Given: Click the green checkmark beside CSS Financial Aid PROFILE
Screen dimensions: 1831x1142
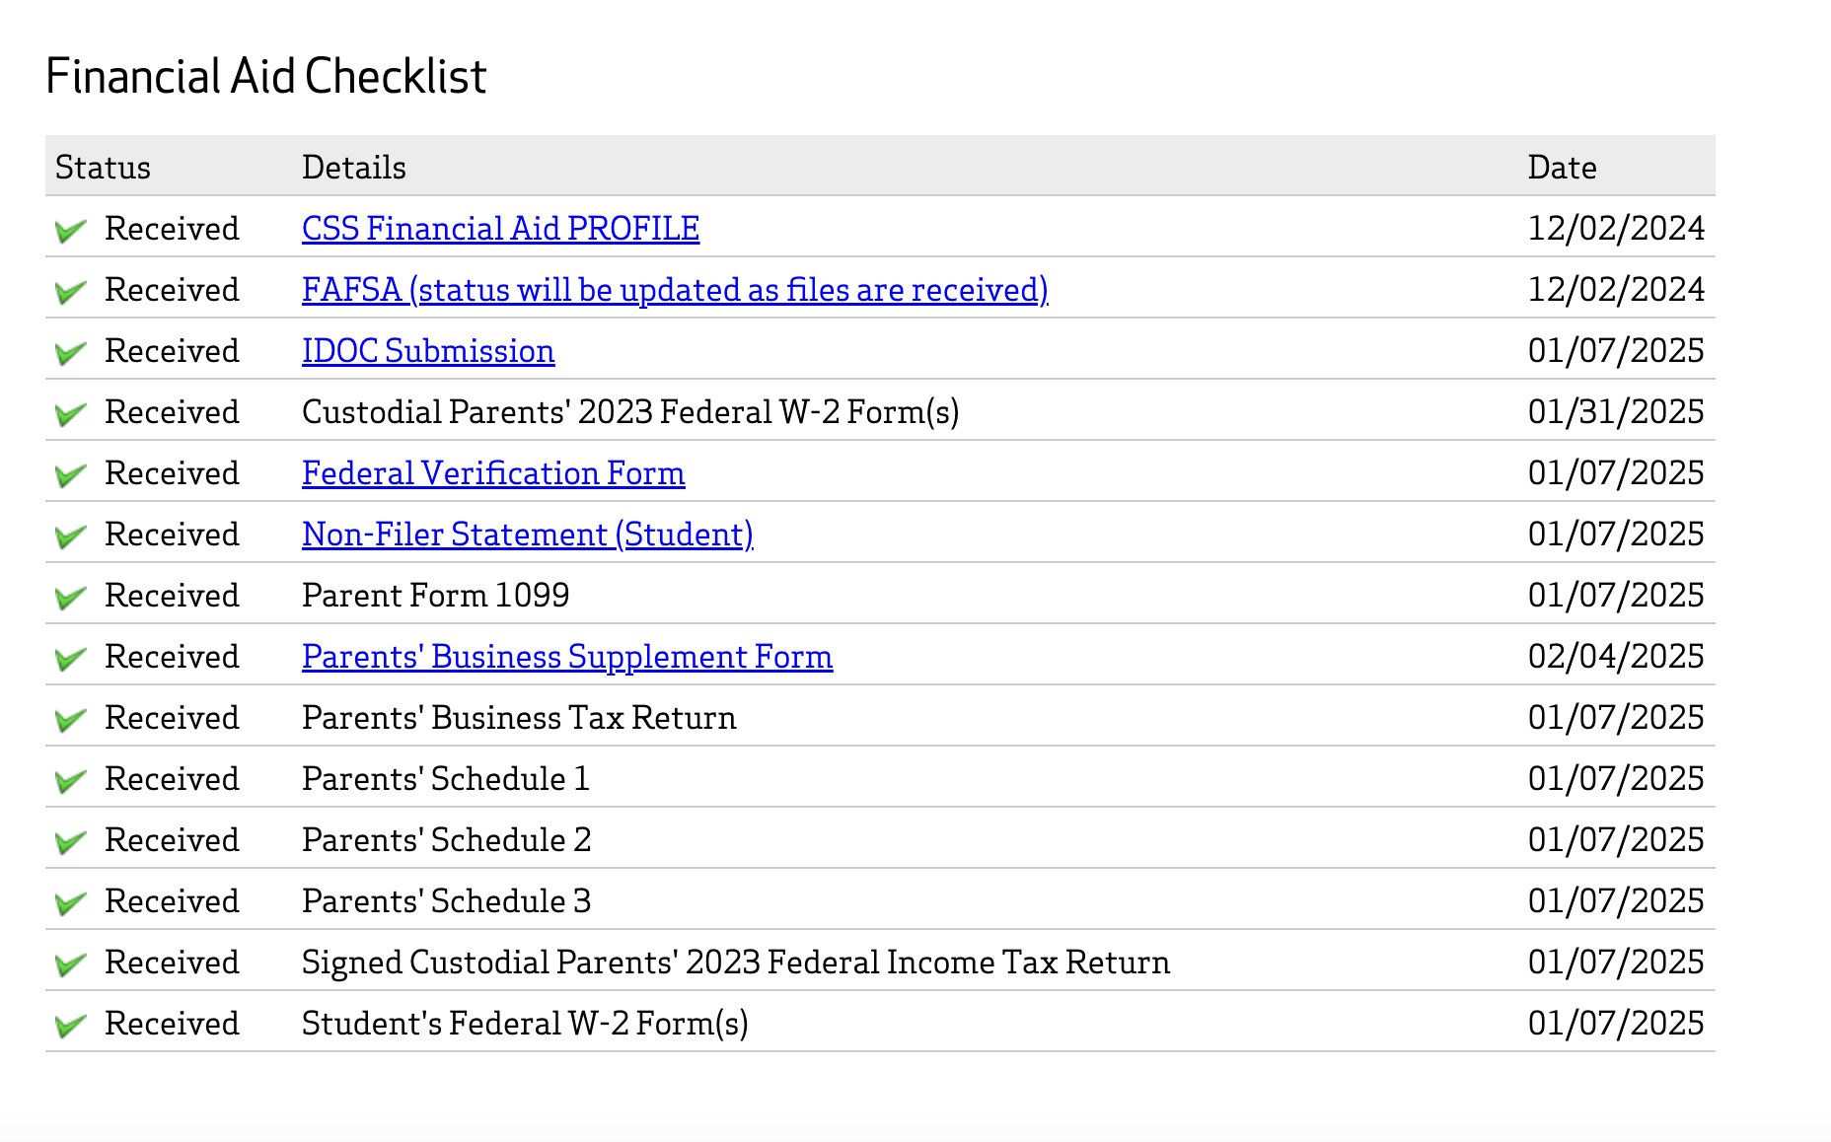Looking at the screenshot, I should point(70,231).
